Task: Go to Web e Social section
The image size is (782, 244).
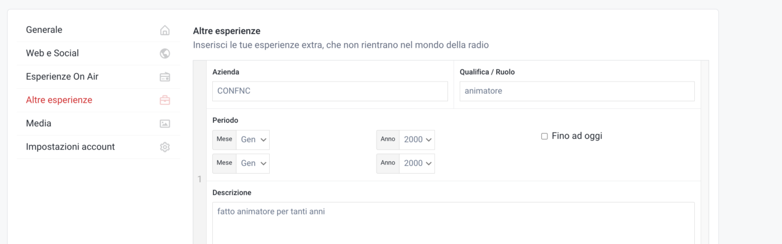Action: pos(53,53)
